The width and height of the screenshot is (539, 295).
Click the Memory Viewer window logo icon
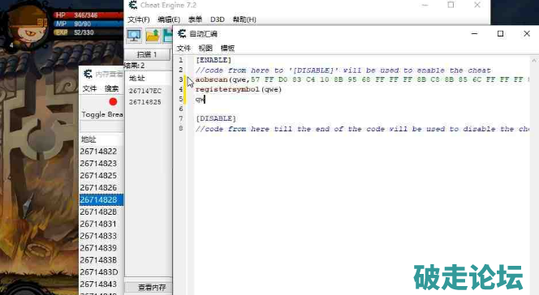pyautogui.click(x=88, y=74)
